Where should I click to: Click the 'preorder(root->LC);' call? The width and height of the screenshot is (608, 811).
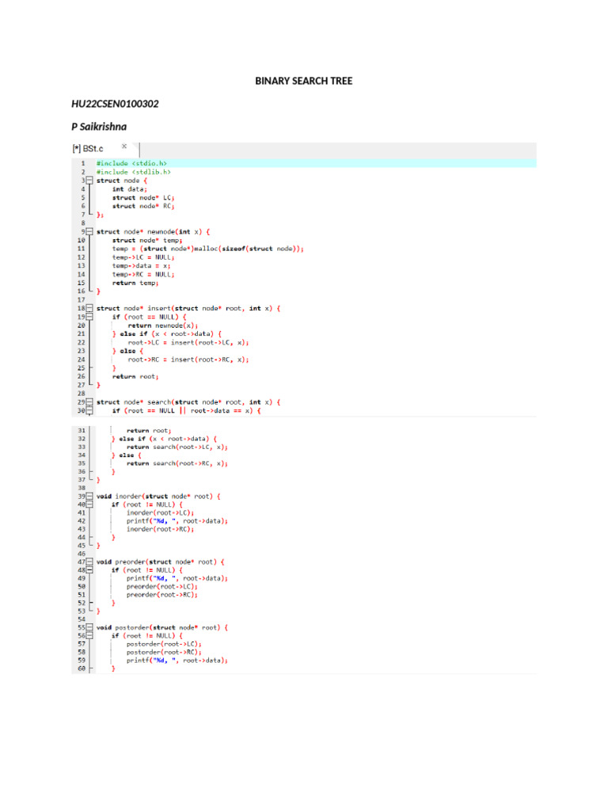tap(162, 587)
